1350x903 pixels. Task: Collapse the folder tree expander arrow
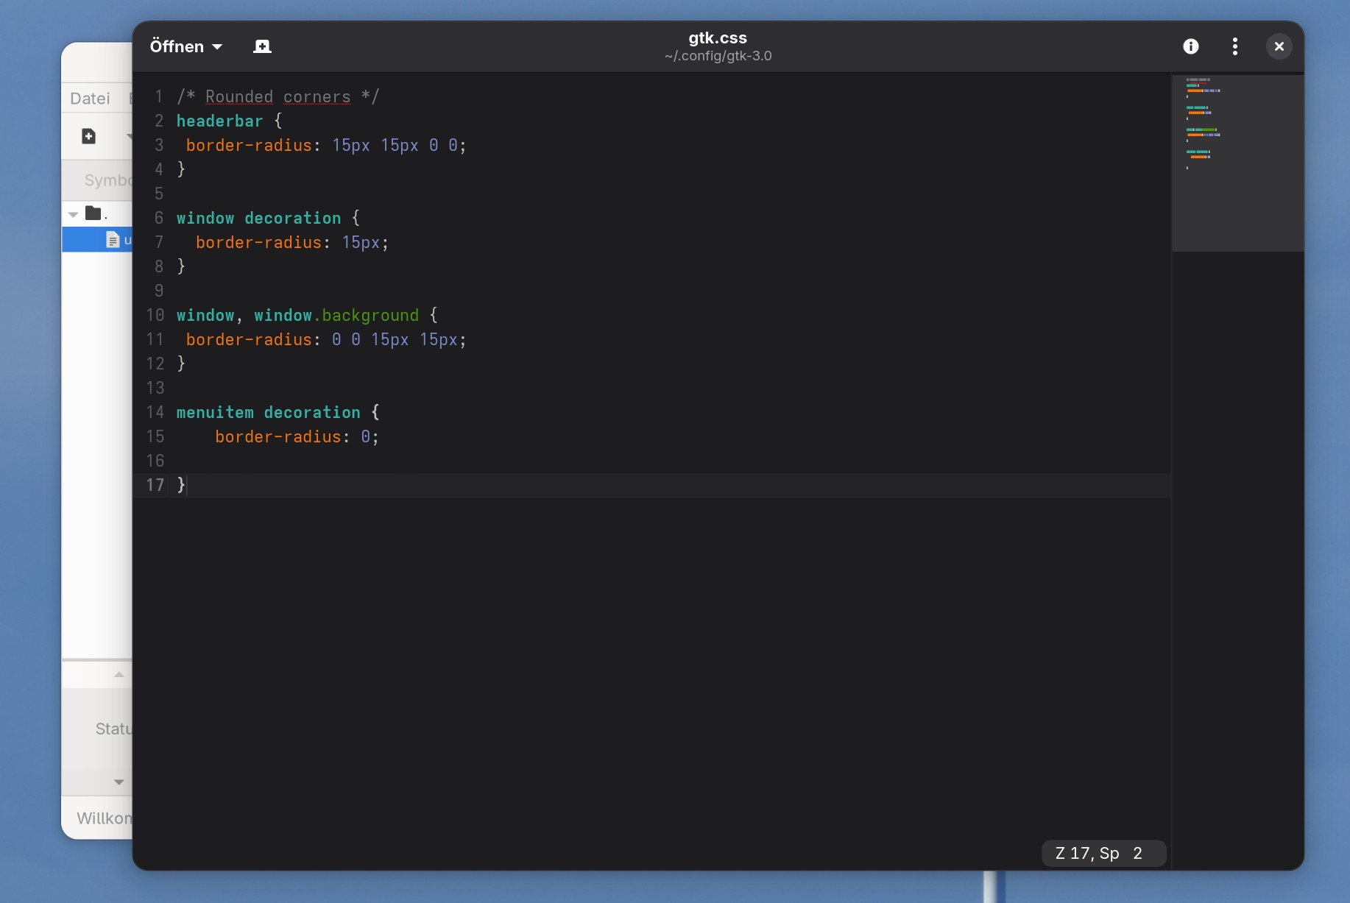[74, 214]
